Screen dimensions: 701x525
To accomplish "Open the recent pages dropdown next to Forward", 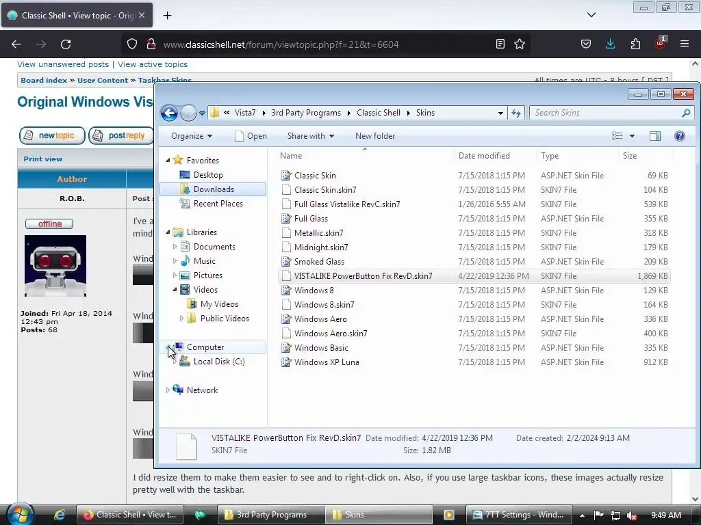I will (202, 113).
